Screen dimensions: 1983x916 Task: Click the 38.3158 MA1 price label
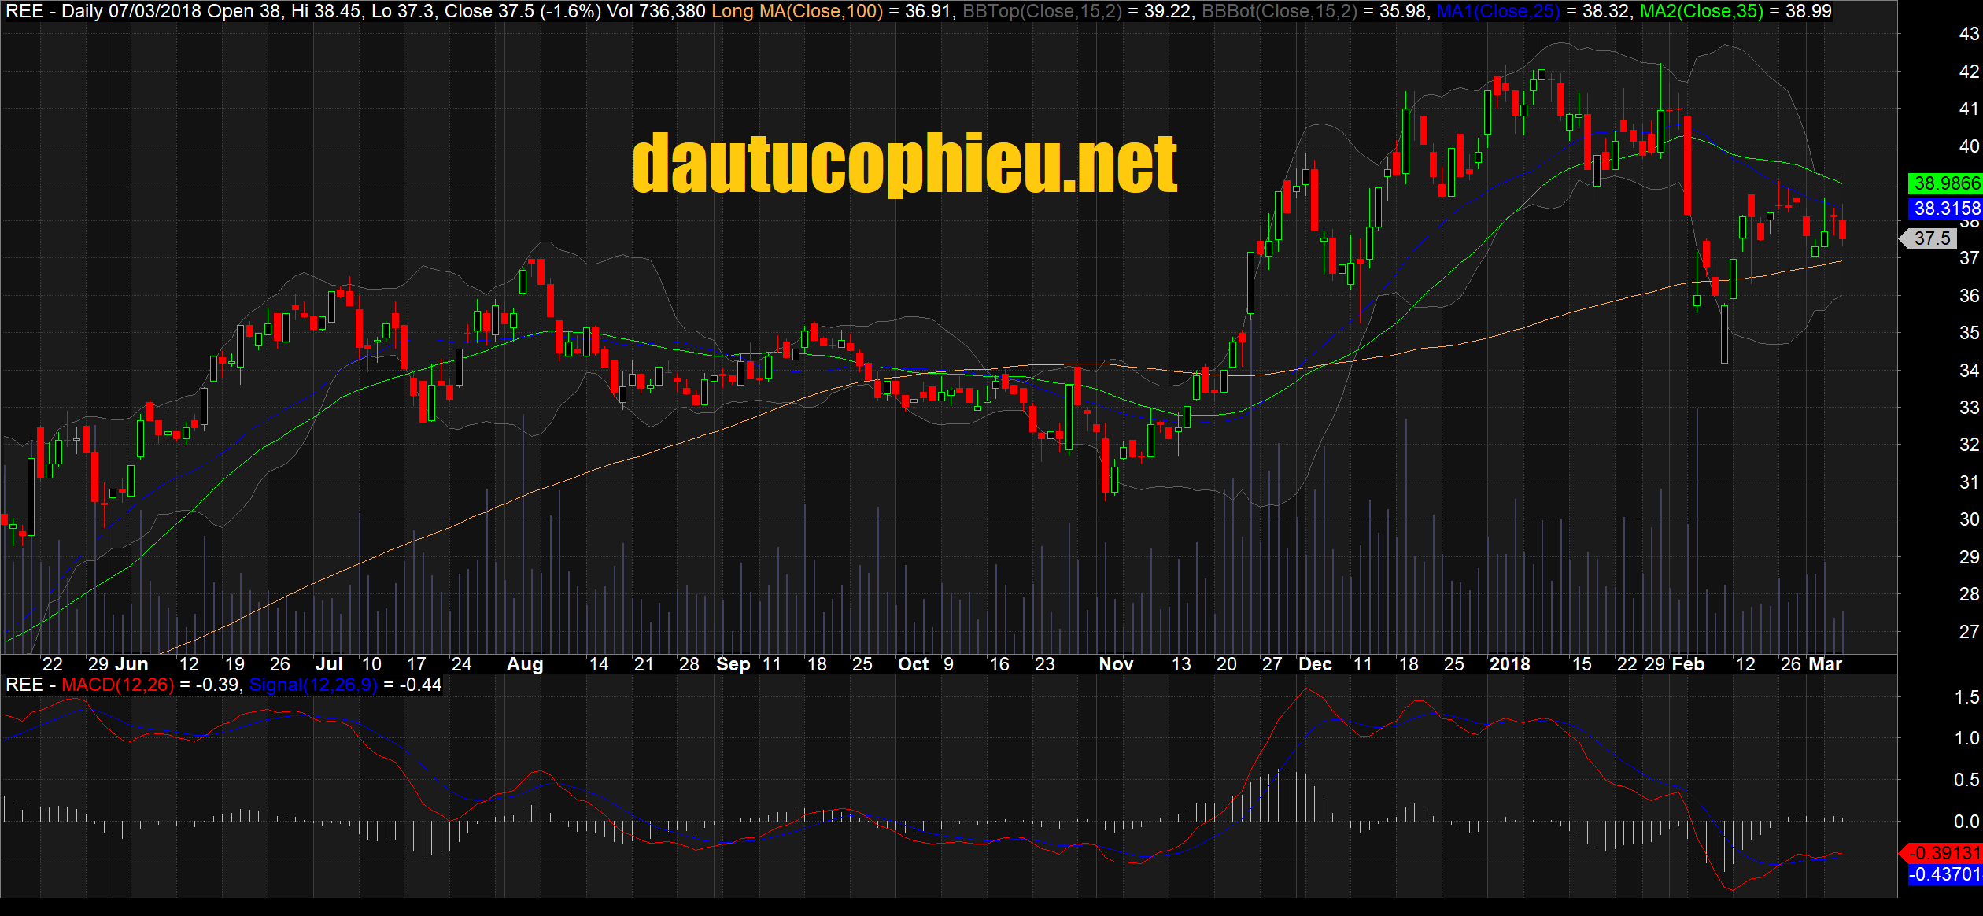coord(1945,209)
